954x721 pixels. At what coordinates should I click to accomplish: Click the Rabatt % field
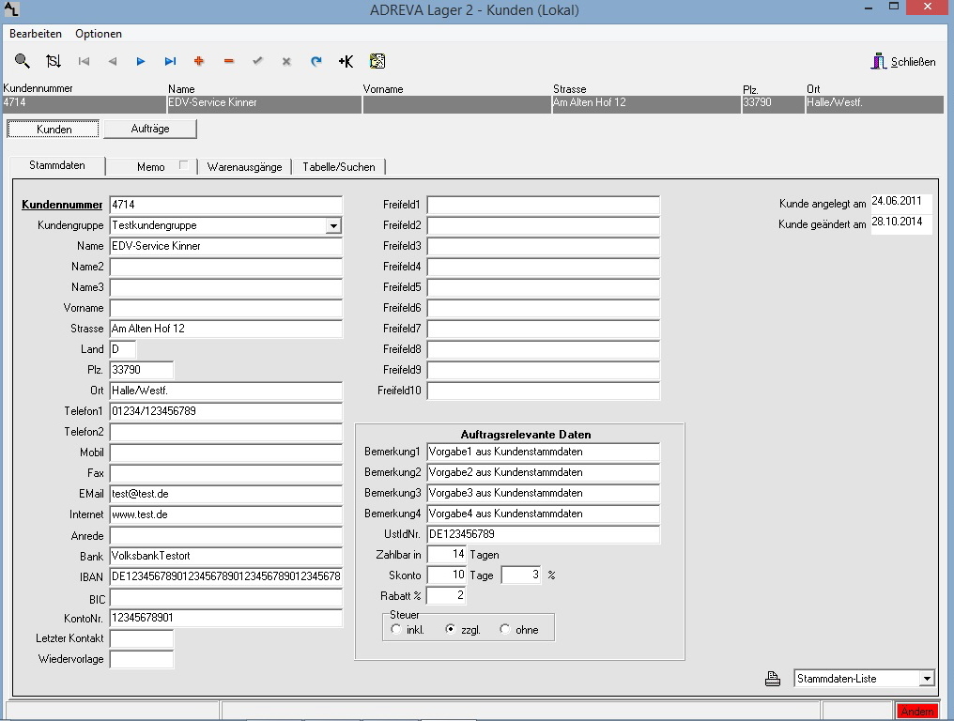447,595
